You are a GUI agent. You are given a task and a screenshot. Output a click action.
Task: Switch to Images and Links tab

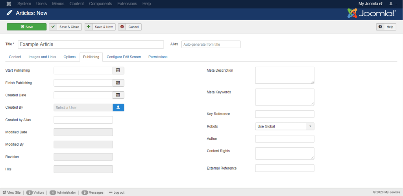coord(42,57)
